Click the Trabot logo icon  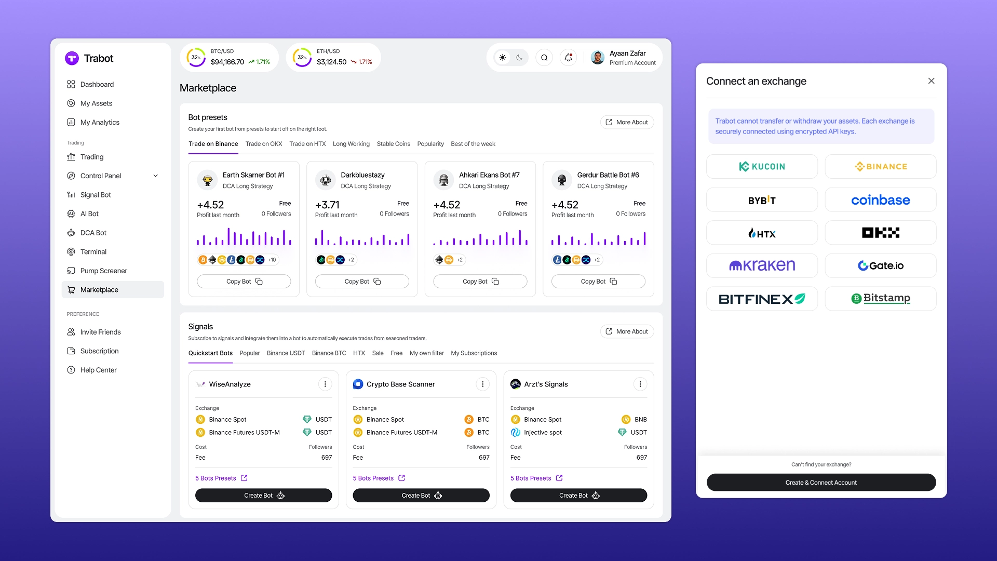(x=72, y=58)
